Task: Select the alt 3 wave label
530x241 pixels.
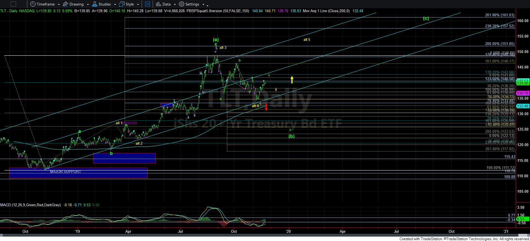Action: point(223,47)
